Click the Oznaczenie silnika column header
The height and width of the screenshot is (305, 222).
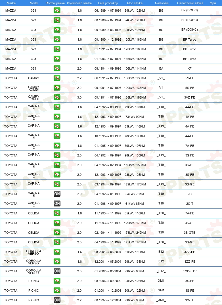190,3
